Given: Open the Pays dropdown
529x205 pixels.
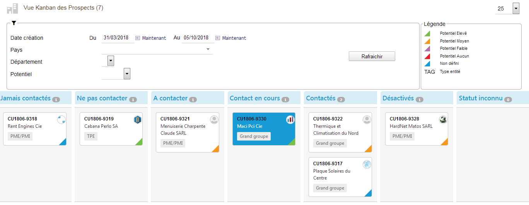Looking at the screenshot, I should tap(208, 49).
